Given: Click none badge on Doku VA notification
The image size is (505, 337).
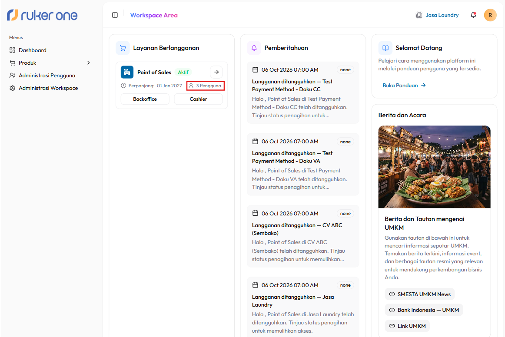Looking at the screenshot, I should tap(345, 142).
